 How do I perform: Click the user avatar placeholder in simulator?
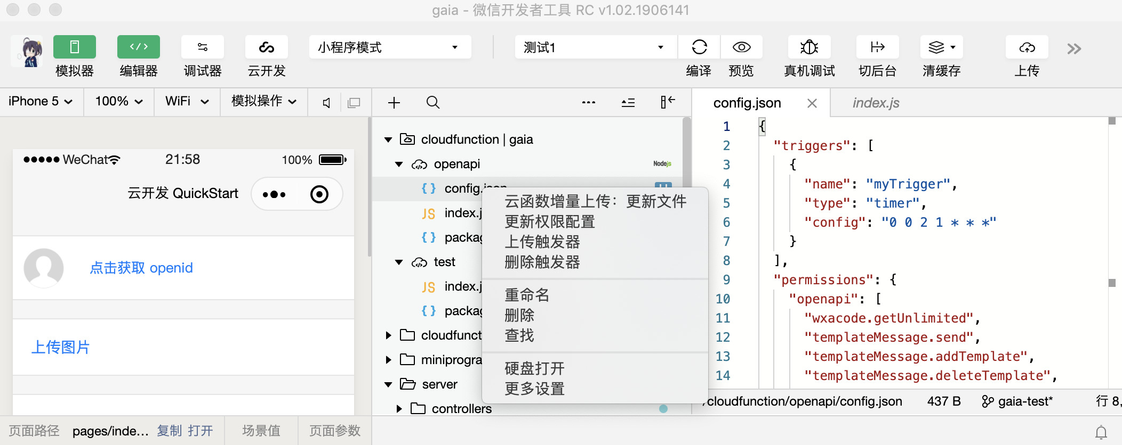pyautogui.click(x=44, y=268)
